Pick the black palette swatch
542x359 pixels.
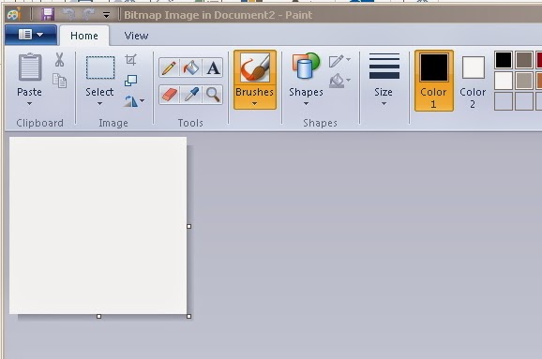coord(504,60)
